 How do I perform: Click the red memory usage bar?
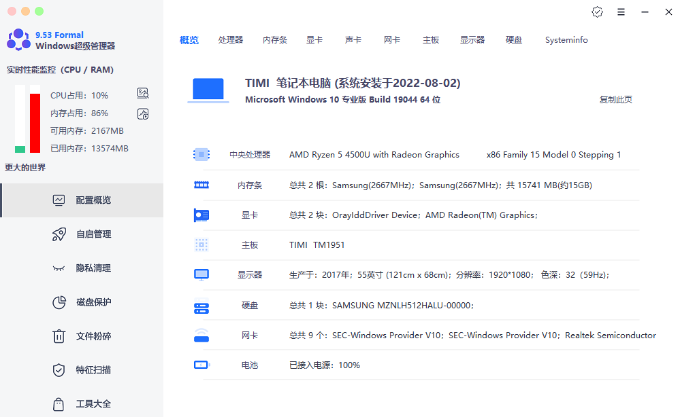35,124
